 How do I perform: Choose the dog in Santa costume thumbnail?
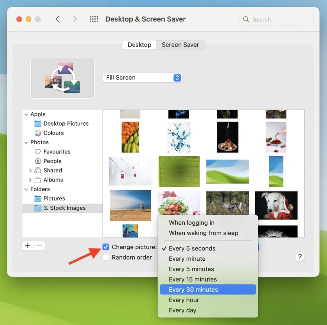(x=276, y=205)
